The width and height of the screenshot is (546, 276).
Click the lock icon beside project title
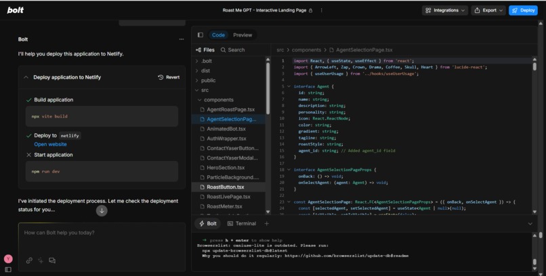(311, 10)
